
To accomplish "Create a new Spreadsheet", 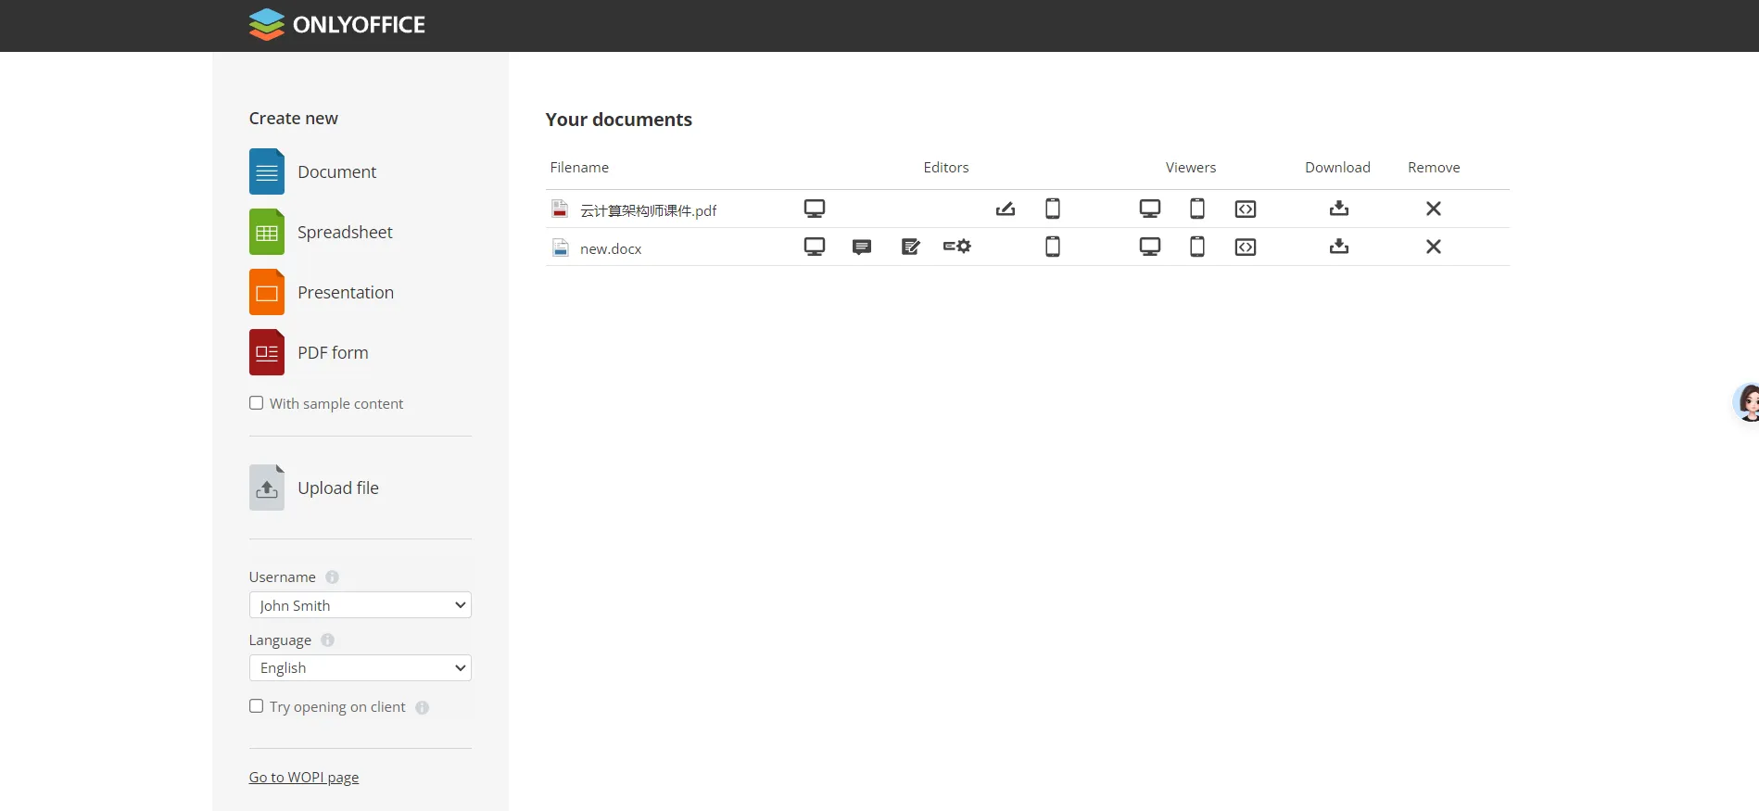I will (321, 232).
